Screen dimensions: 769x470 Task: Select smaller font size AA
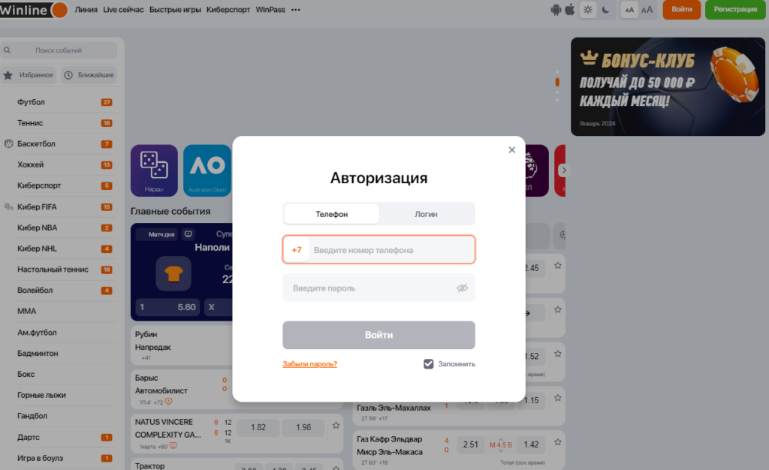[629, 10]
